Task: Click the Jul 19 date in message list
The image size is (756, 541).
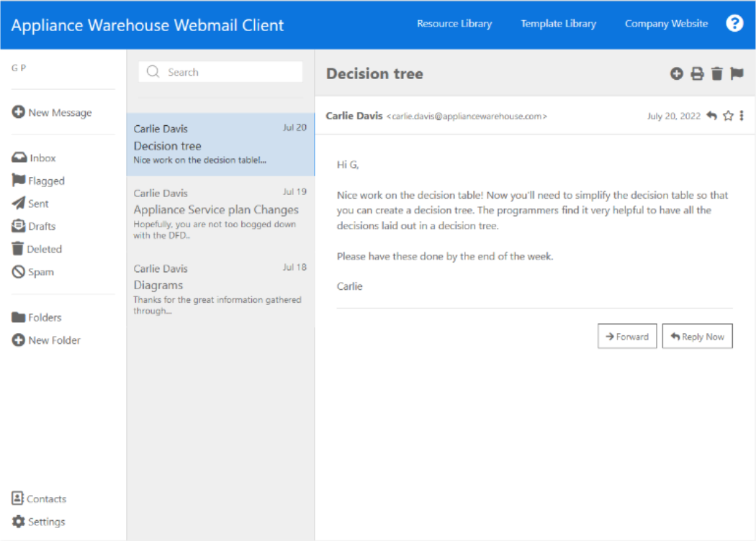Action: (294, 192)
